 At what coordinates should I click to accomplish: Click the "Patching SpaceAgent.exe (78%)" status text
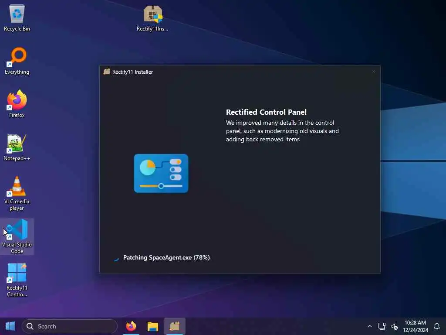(166, 257)
